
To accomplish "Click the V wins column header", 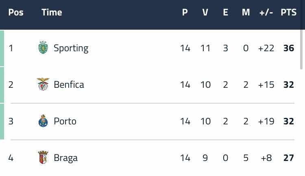I will click(205, 12).
